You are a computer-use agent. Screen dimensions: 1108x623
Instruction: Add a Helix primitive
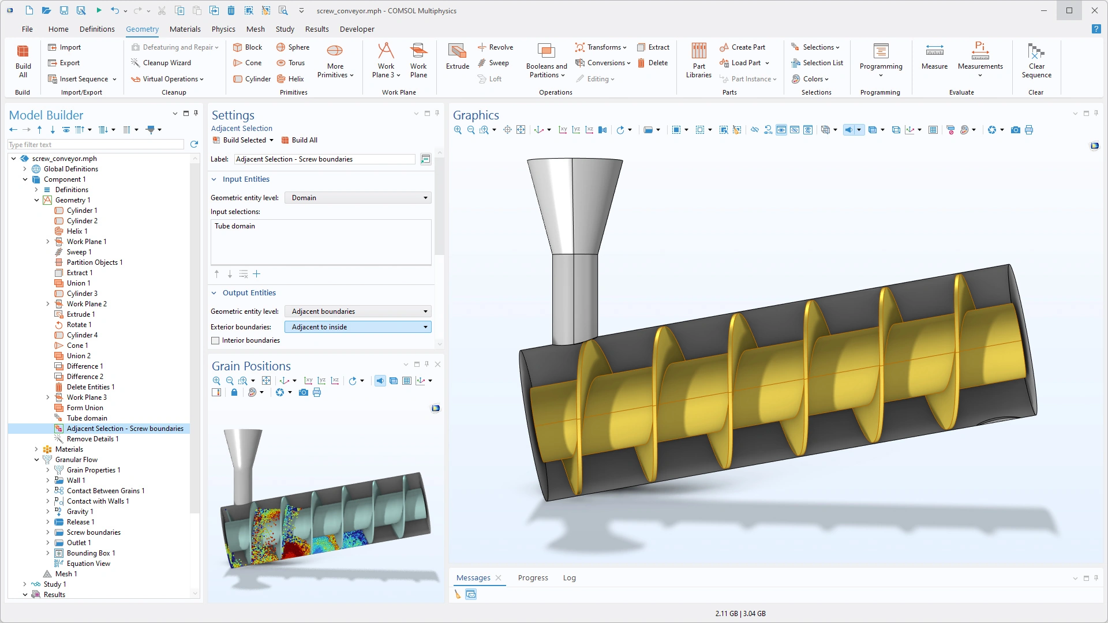point(290,79)
